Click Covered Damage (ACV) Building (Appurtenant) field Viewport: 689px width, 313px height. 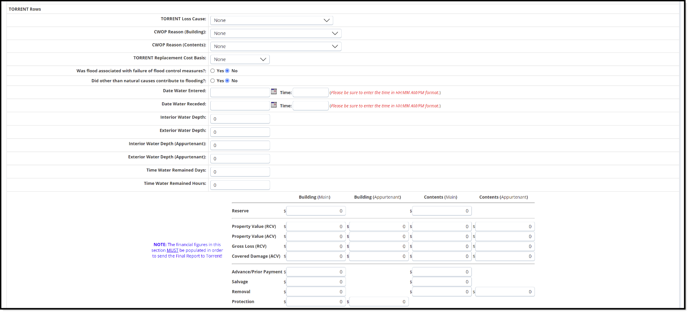tap(379, 256)
